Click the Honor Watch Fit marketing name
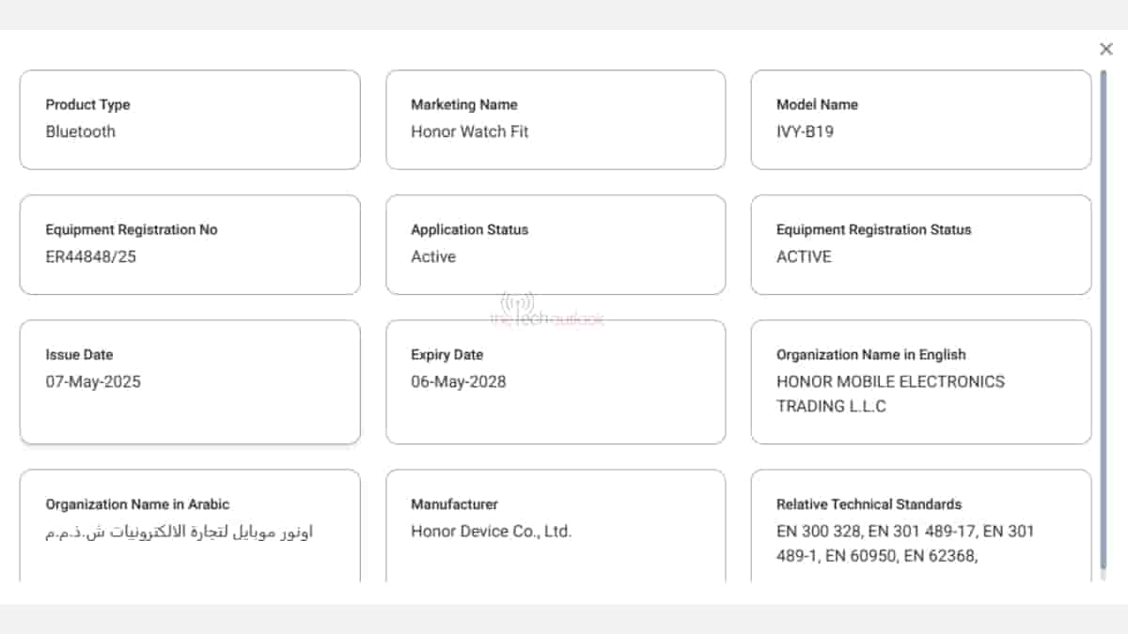Viewport: 1128px width, 634px height. [x=469, y=131]
